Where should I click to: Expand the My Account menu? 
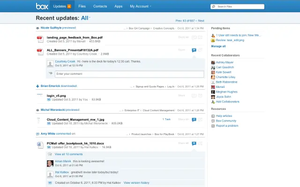[x=141, y=6]
